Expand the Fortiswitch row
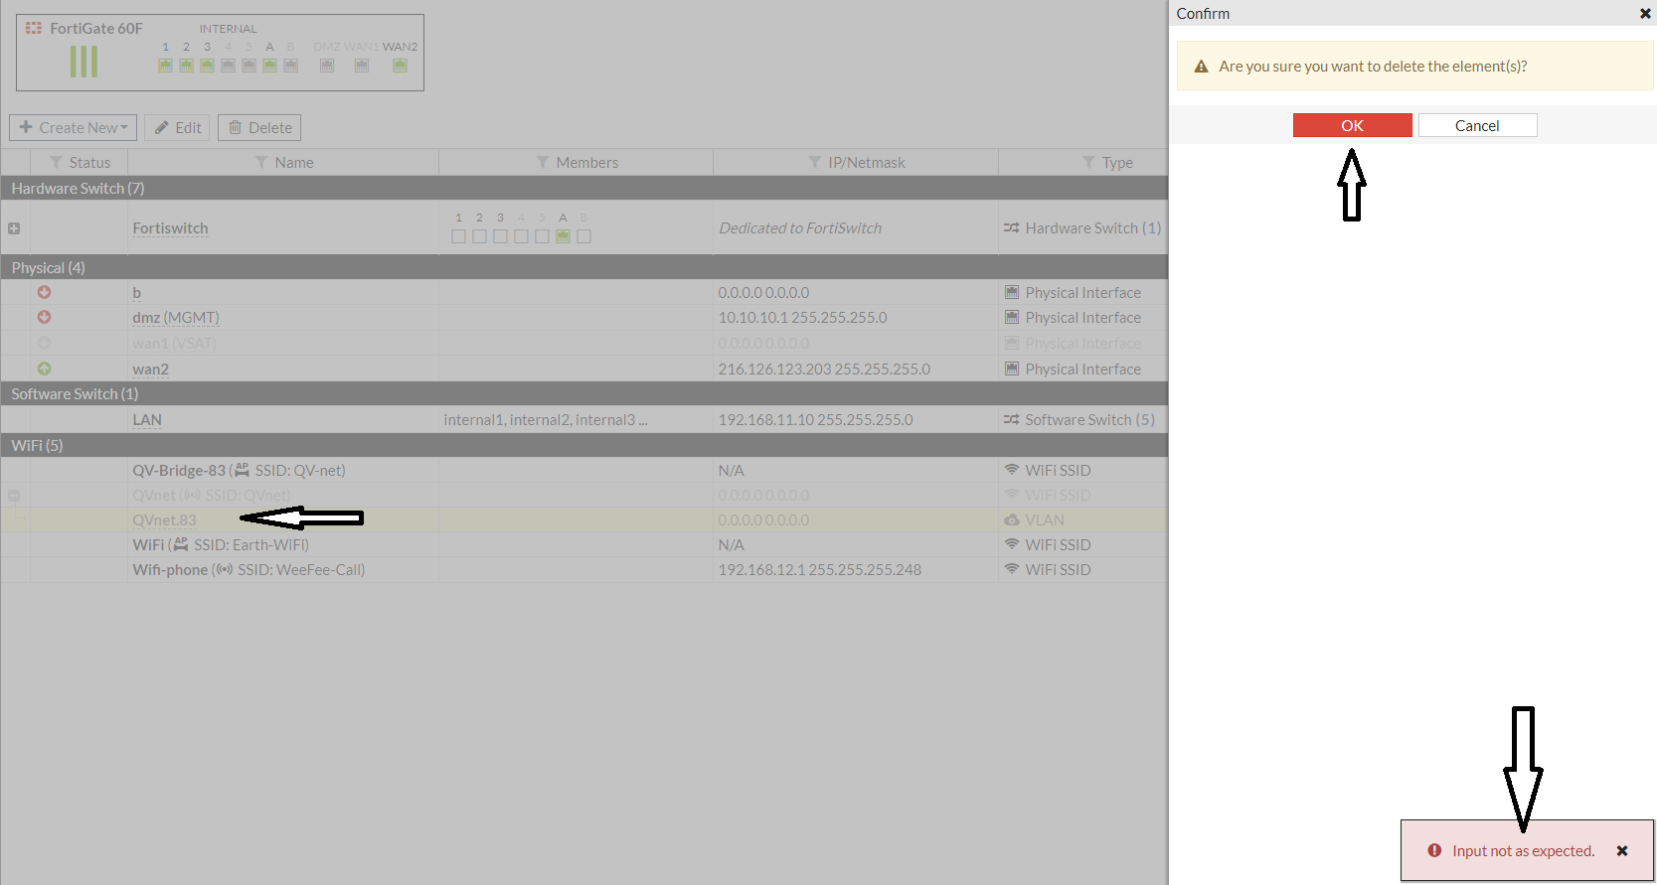1657x885 pixels. (x=14, y=228)
